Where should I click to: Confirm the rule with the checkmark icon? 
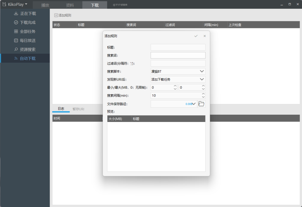(x=196, y=36)
